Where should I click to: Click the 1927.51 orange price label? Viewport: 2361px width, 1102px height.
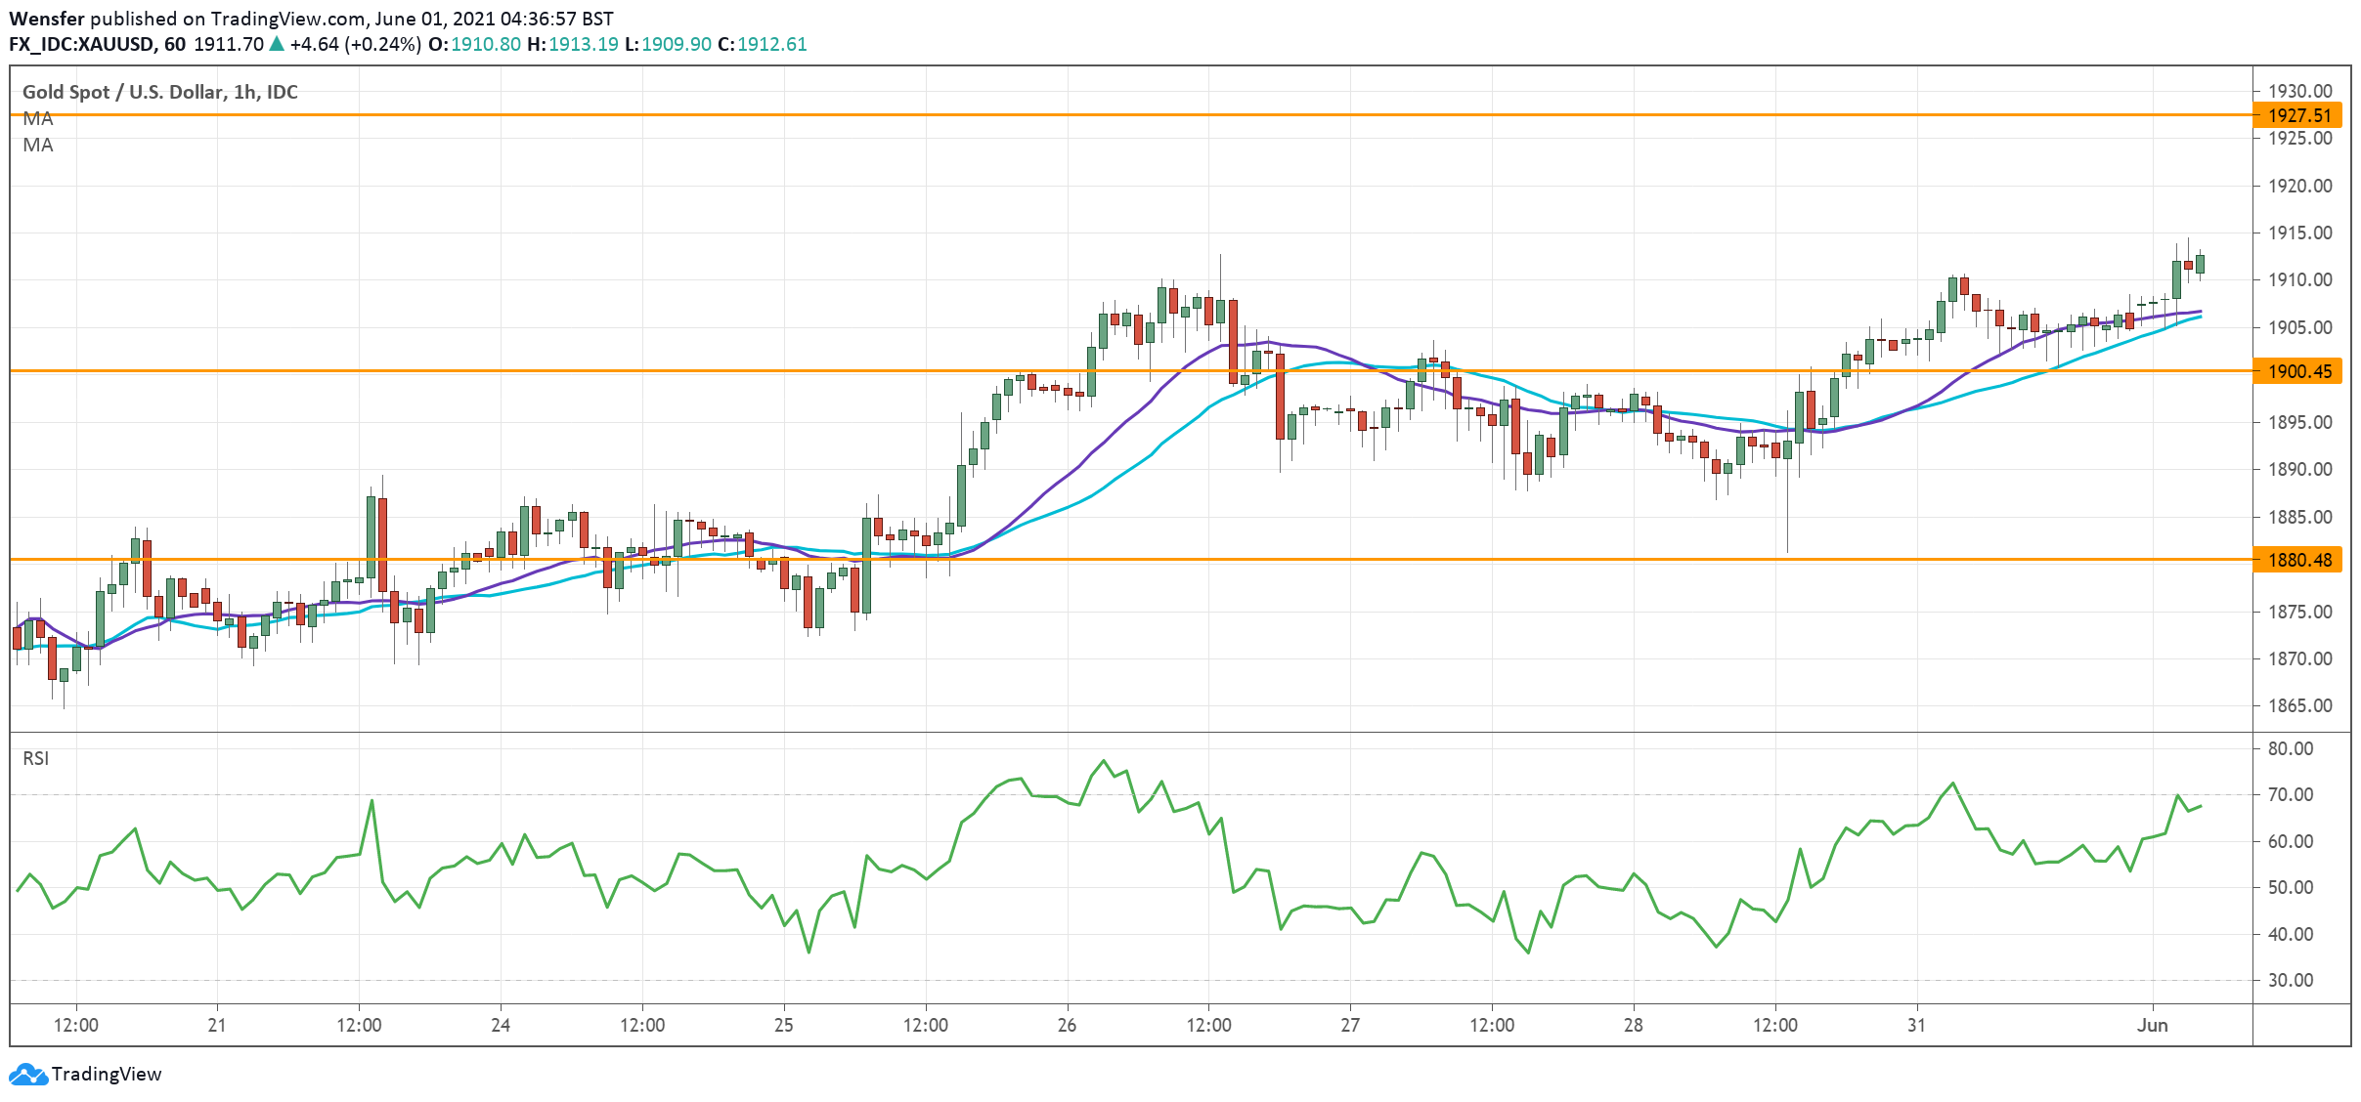coord(2297,115)
